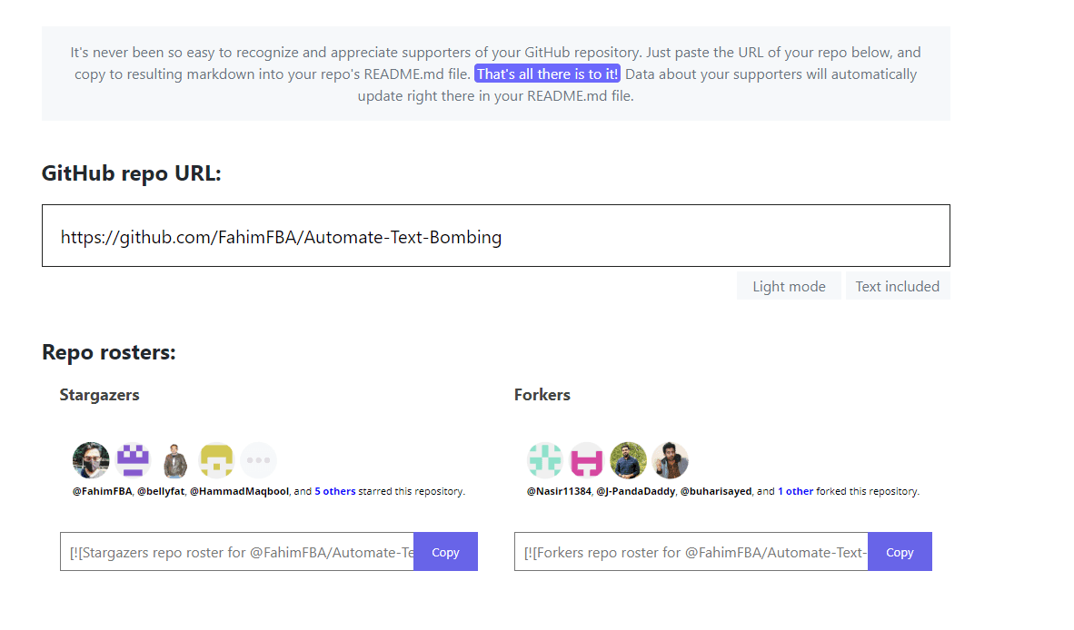Copy the Stargazers roster markdown
Image resolution: width=1074 pixels, height=630 pixels.
pos(445,552)
